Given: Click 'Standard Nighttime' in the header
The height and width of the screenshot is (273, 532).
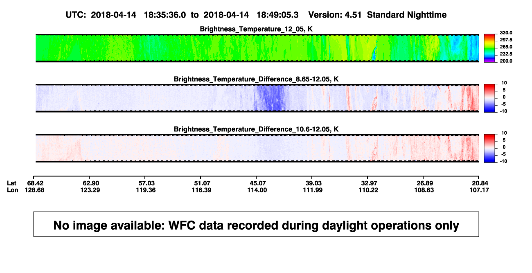Looking at the screenshot, I should coord(407,15).
